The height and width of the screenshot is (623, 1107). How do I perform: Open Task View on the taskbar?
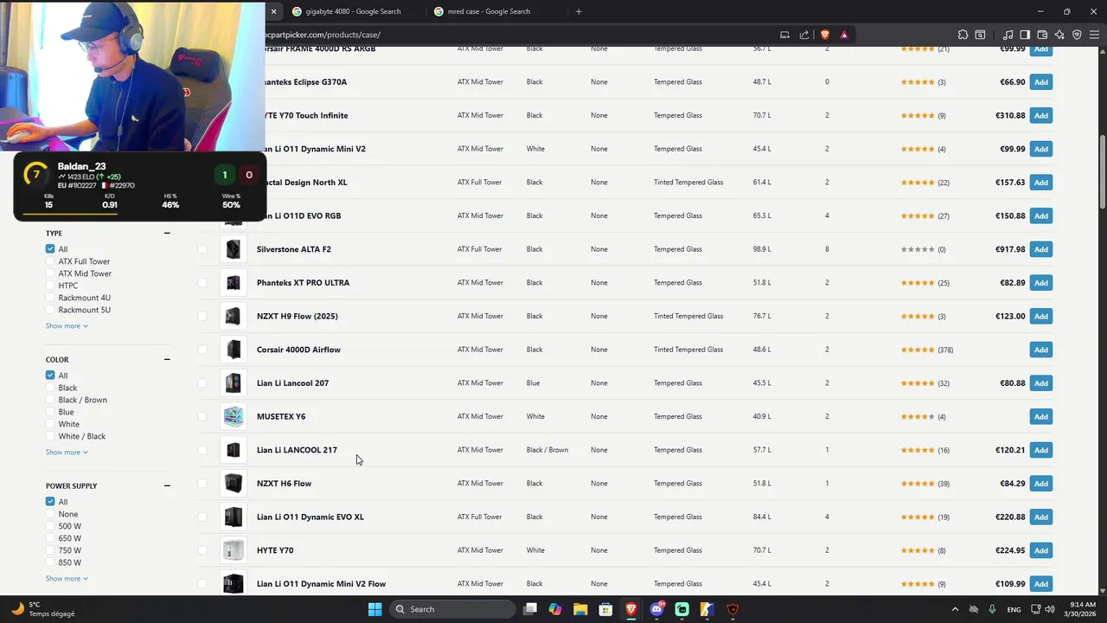click(x=530, y=609)
